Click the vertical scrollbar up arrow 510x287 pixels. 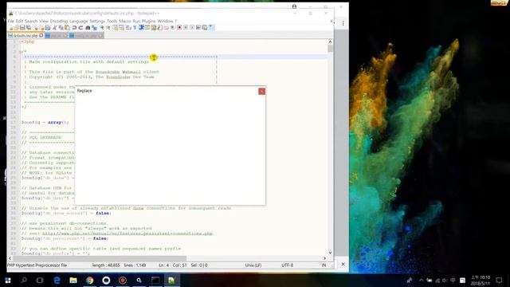pyautogui.click(x=330, y=41)
